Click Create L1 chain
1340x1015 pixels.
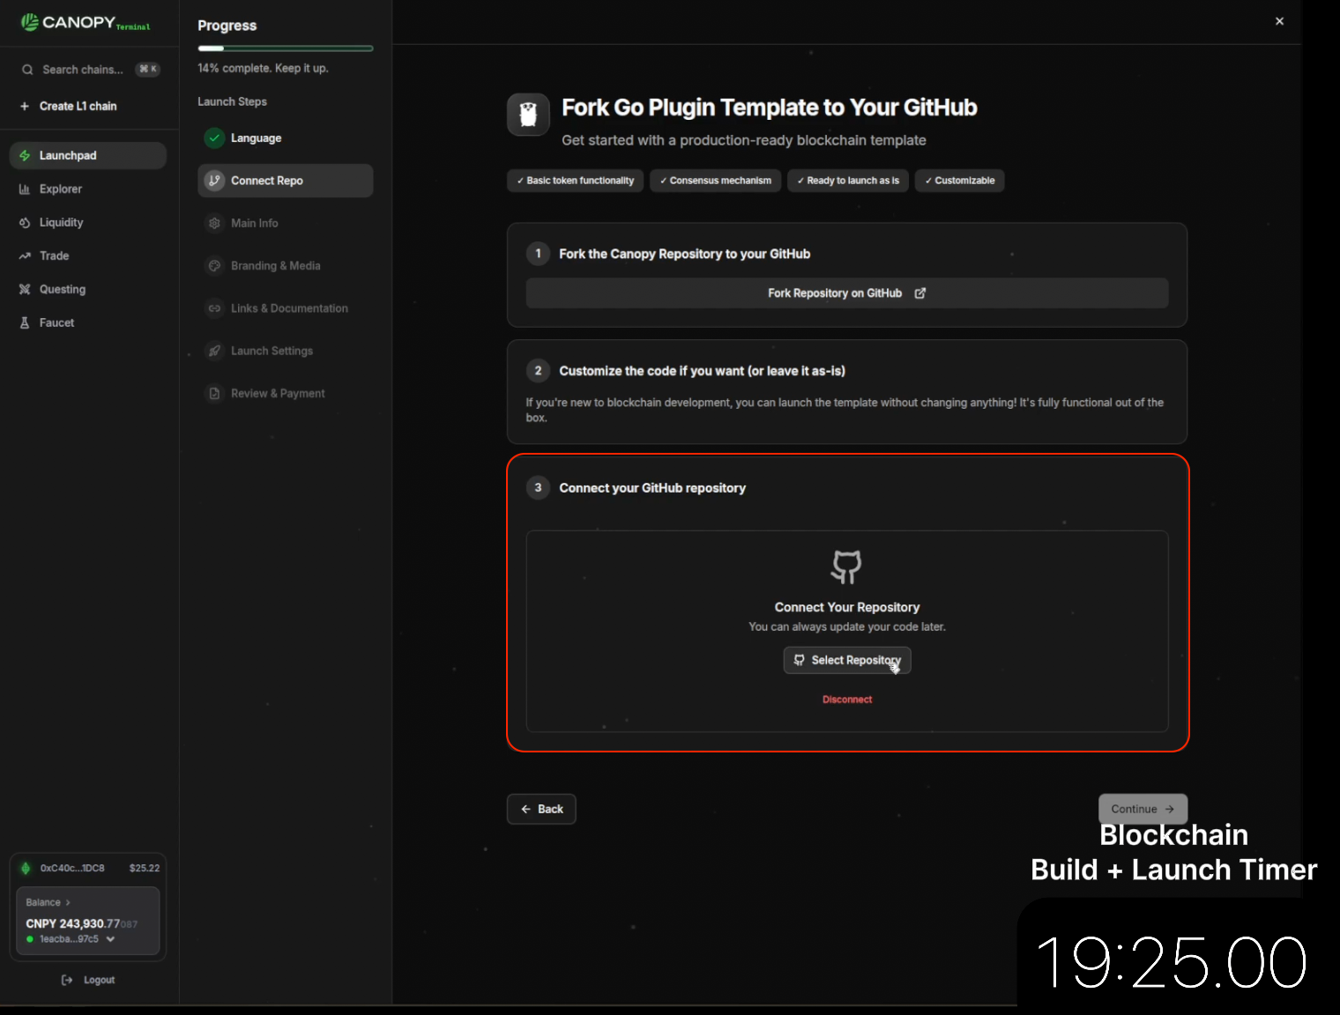(78, 106)
